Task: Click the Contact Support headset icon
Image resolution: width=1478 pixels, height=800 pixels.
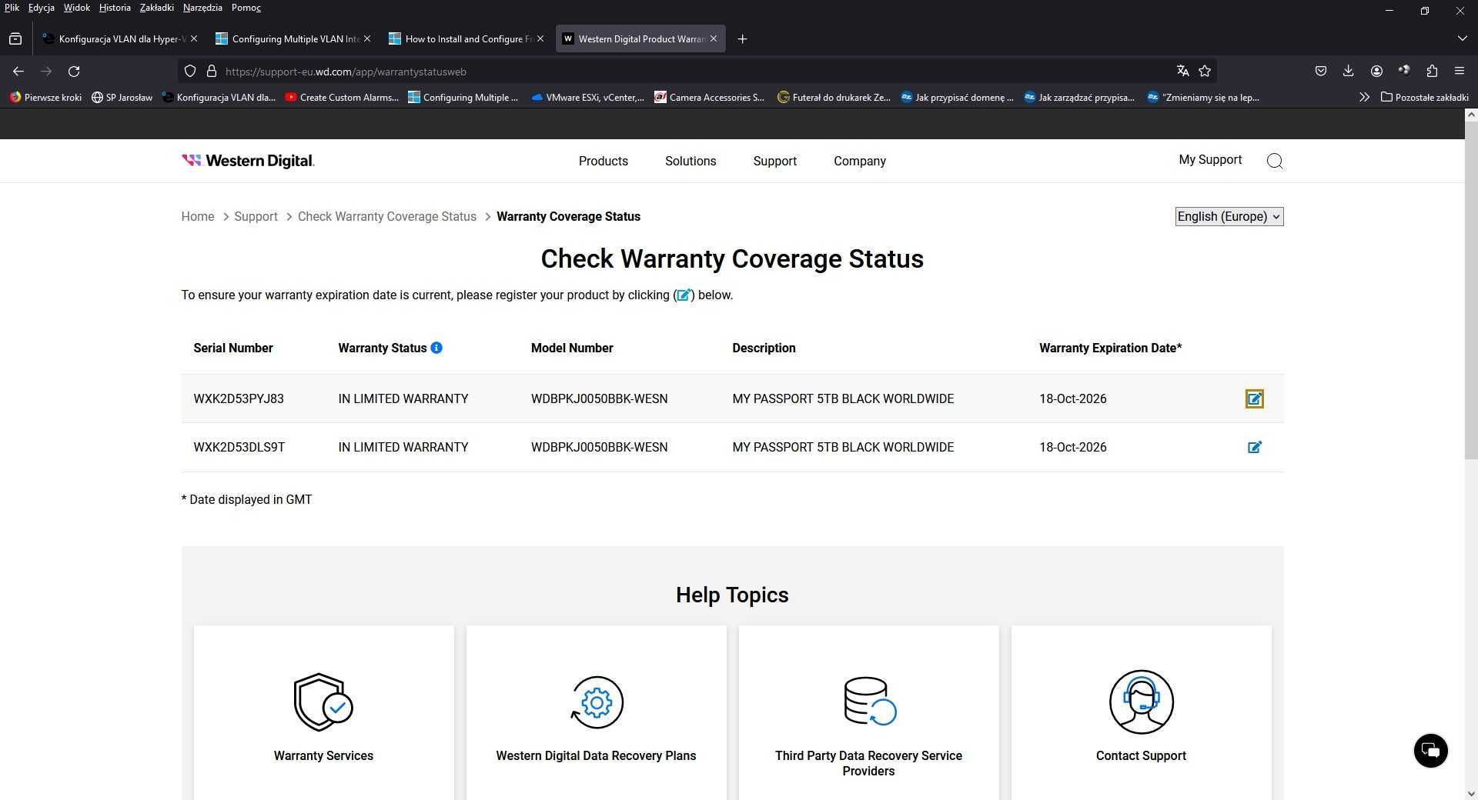Action: pos(1141,702)
